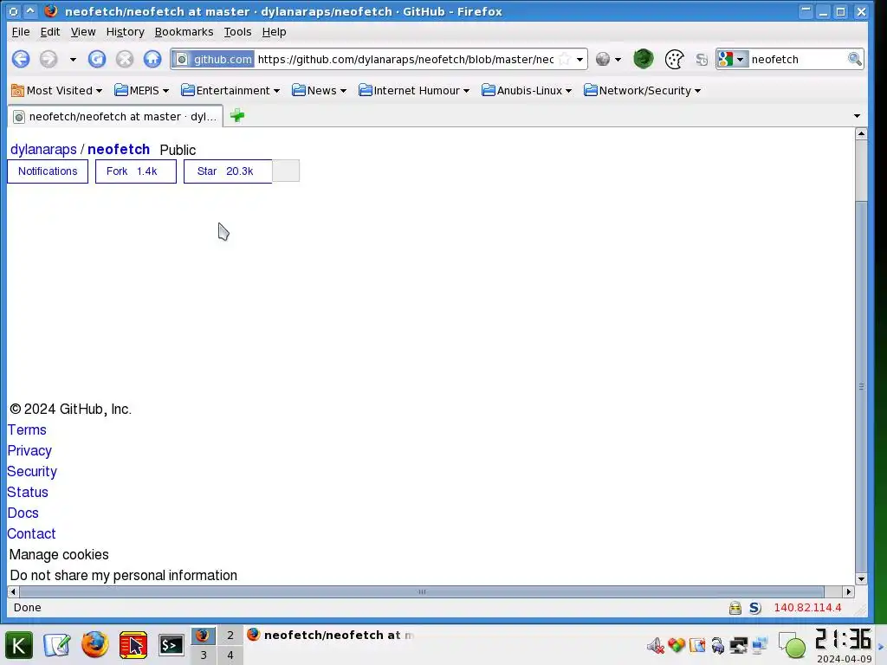Click the Fork 1.4k button
This screenshot has height=665, width=887.
pyautogui.click(x=136, y=171)
